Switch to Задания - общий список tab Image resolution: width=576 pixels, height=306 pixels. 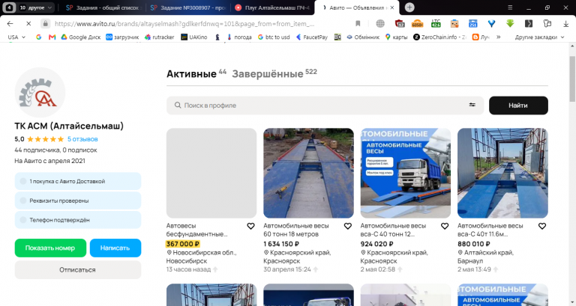[103, 7]
